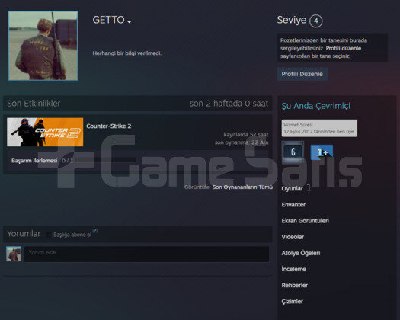Open the years-of-service 6 badge icon
This screenshot has width=400, height=320.
coord(293,152)
